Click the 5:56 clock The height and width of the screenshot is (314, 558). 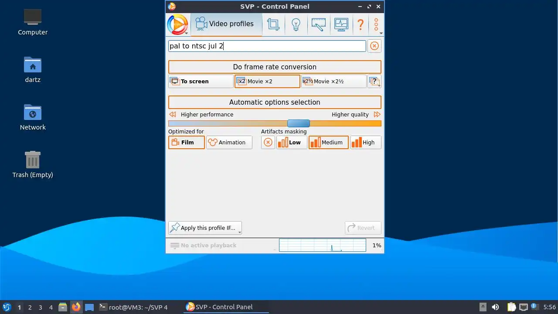coord(550,307)
